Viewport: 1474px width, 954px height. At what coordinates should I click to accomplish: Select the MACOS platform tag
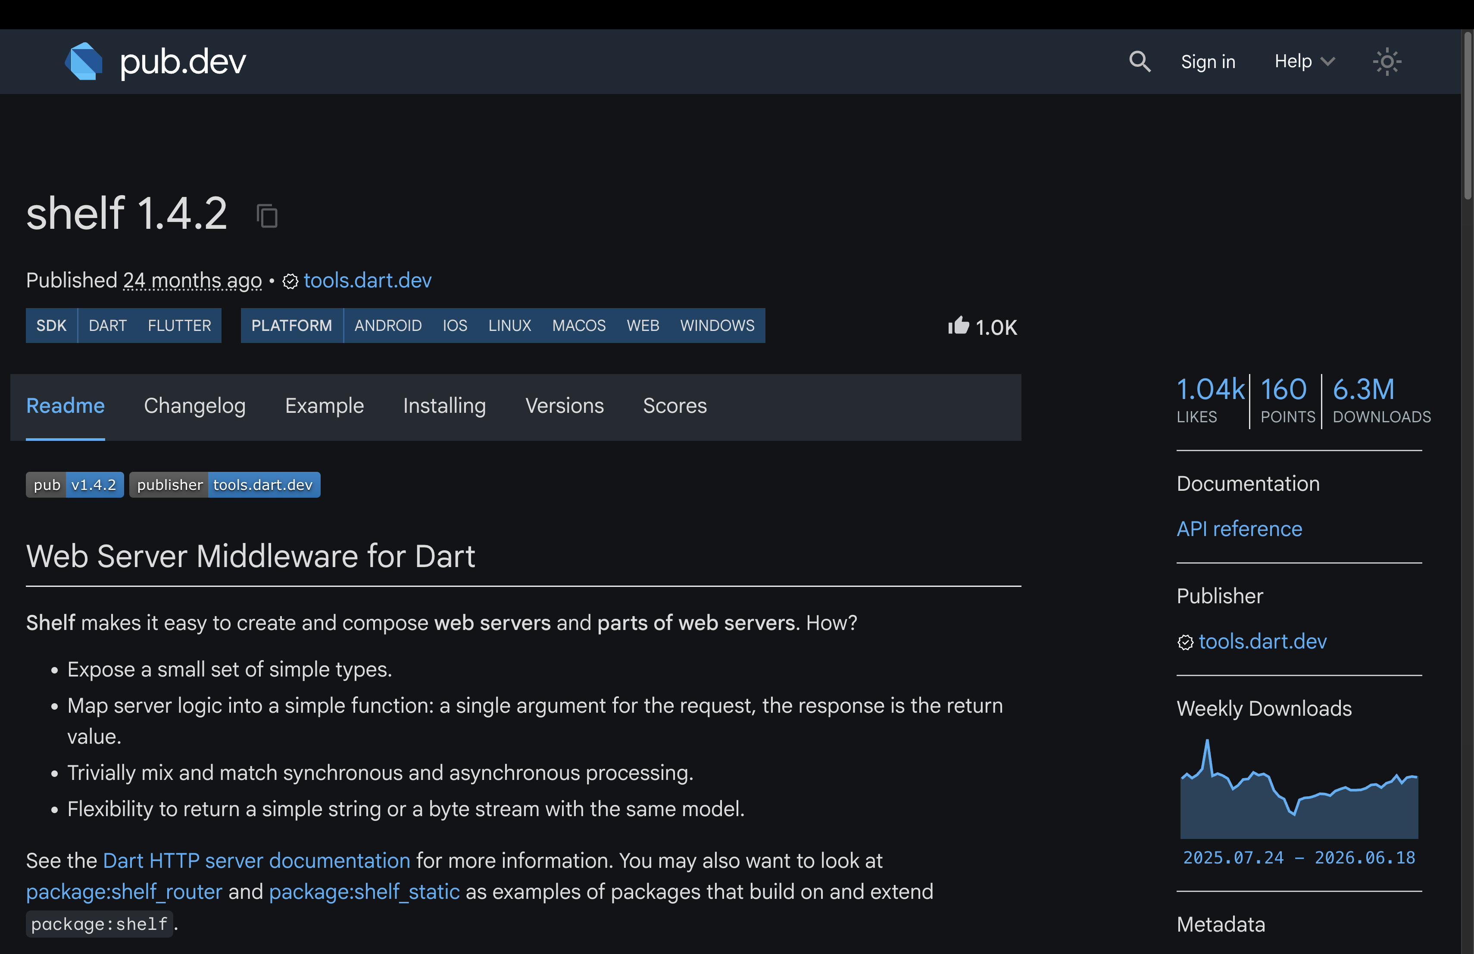pyautogui.click(x=578, y=326)
